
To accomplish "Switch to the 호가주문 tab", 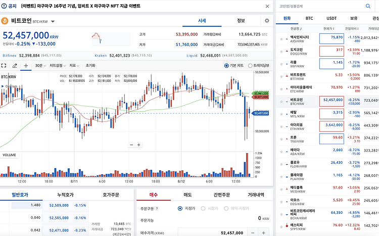I will click(111, 195).
